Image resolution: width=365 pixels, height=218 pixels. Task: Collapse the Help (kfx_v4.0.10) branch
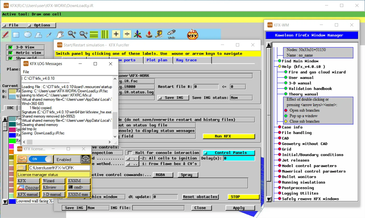280,66
